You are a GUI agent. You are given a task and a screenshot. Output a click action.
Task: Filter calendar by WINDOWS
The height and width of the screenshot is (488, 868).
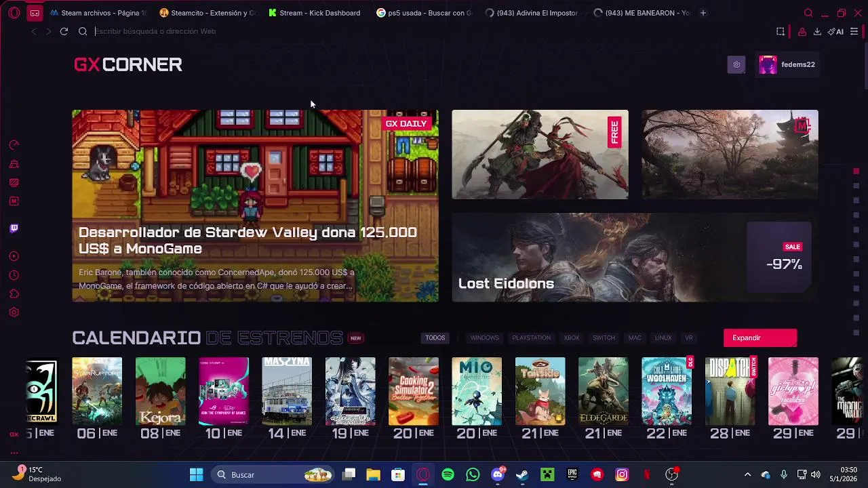(x=484, y=338)
